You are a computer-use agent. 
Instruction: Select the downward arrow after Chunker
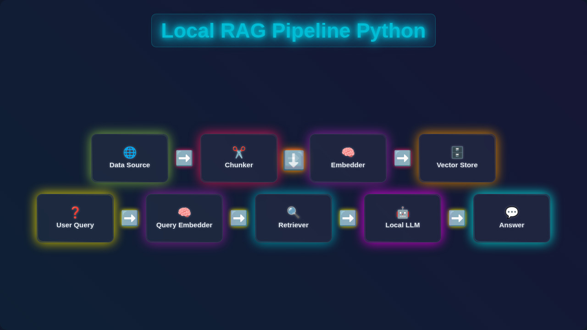[293, 160]
